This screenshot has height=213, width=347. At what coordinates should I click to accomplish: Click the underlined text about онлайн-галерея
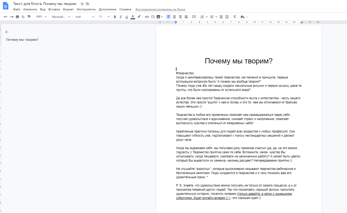point(234,196)
